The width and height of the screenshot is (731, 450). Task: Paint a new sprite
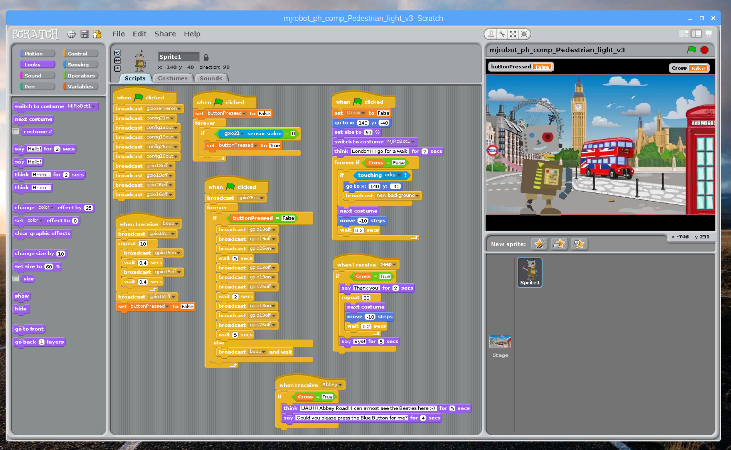(x=539, y=244)
